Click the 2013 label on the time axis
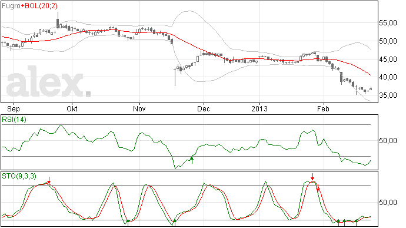This screenshot has width=406, height=228. [x=259, y=108]
